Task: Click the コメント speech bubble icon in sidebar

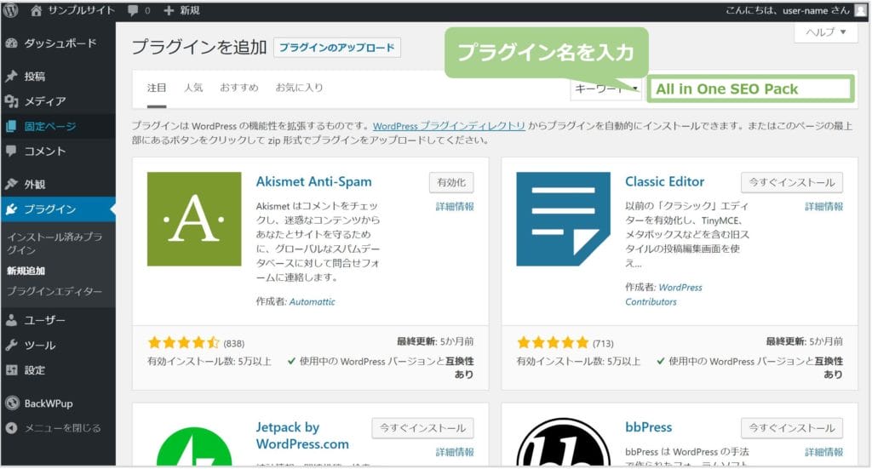Action: pyautogui.click(x=11, y=151)
